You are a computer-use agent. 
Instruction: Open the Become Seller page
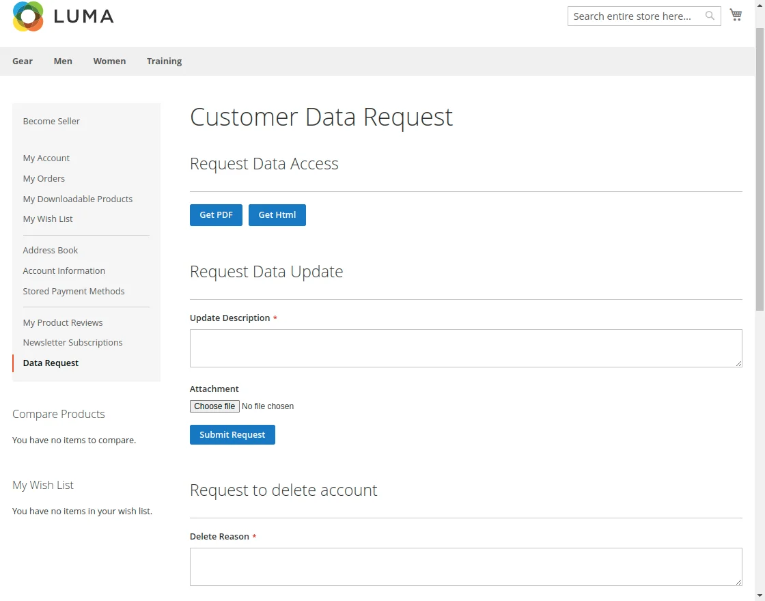coord(51,121)
